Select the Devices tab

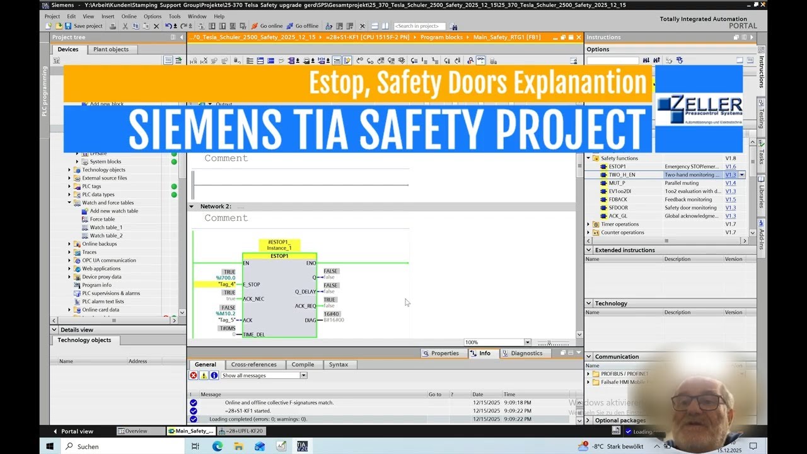(x=68, y=49)
